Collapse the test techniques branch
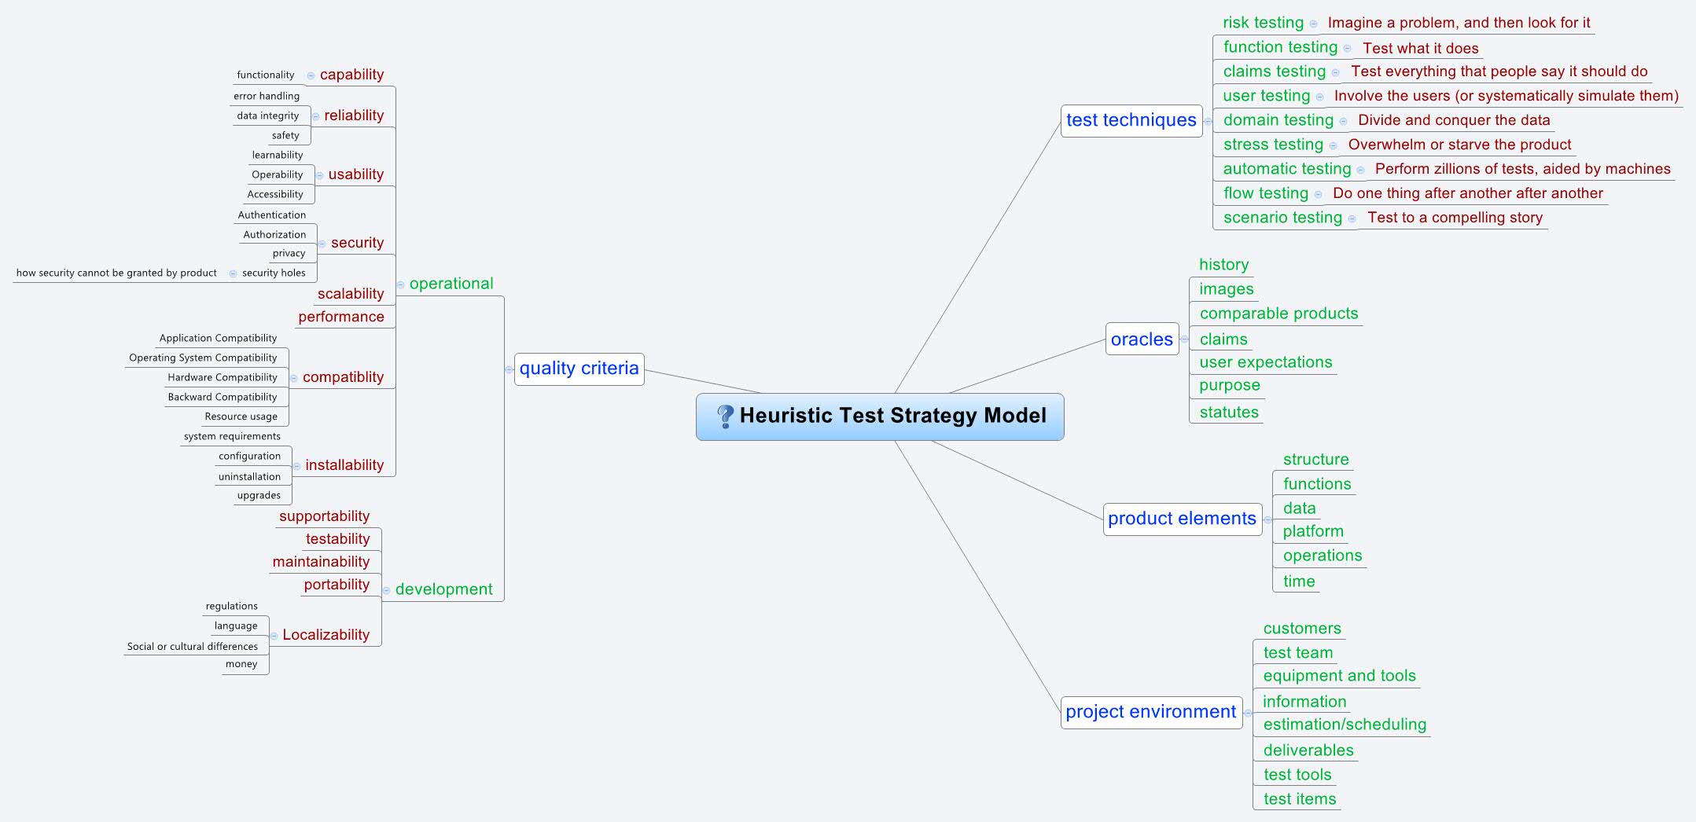 coord(1208,121)
